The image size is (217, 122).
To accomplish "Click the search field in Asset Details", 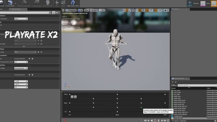I will (x=26, y=13).
